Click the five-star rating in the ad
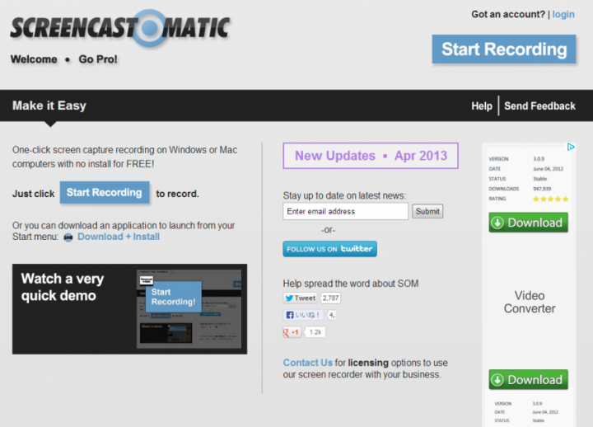The image size is (593, 427). (x=551, y=199)
